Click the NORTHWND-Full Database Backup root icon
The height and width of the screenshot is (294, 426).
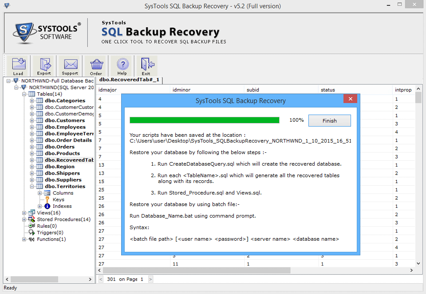point(16,81)
